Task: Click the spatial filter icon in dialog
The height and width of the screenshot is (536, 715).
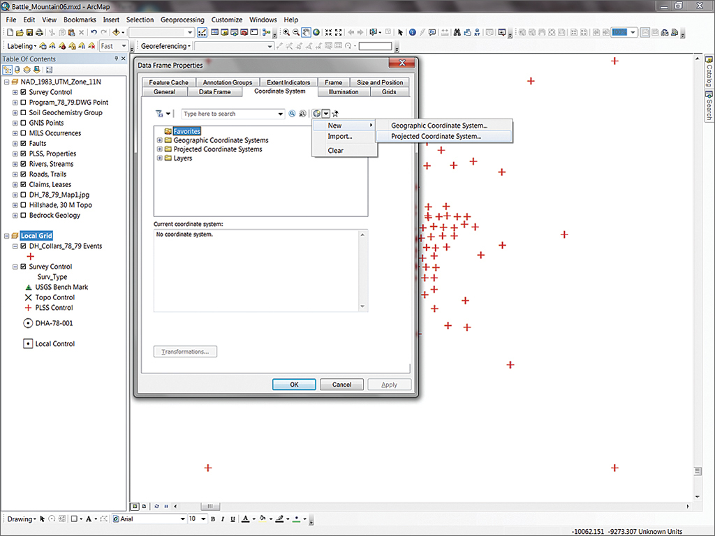Action: pyautogui.click(x=159, y=114)
